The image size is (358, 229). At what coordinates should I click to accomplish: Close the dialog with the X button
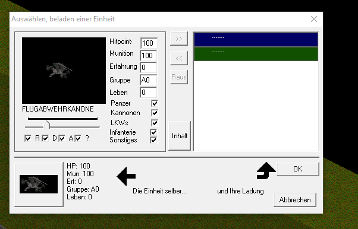click(x=314, y=19)
